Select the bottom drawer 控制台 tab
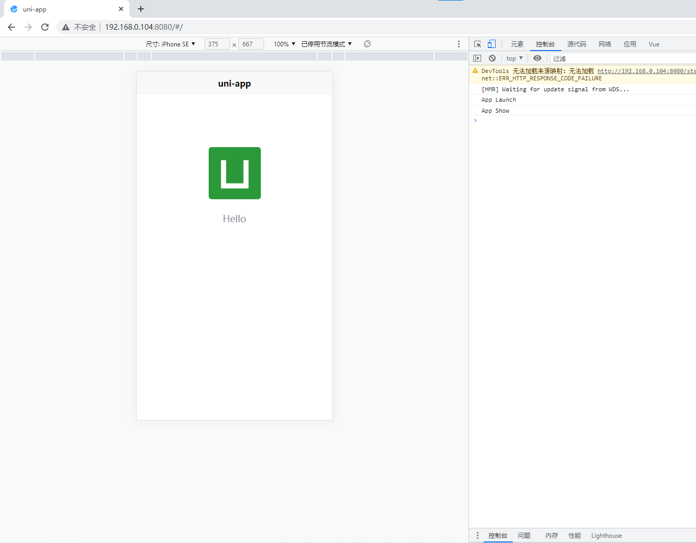This screenshot has width=696, height=543. (x=498, y=536)
